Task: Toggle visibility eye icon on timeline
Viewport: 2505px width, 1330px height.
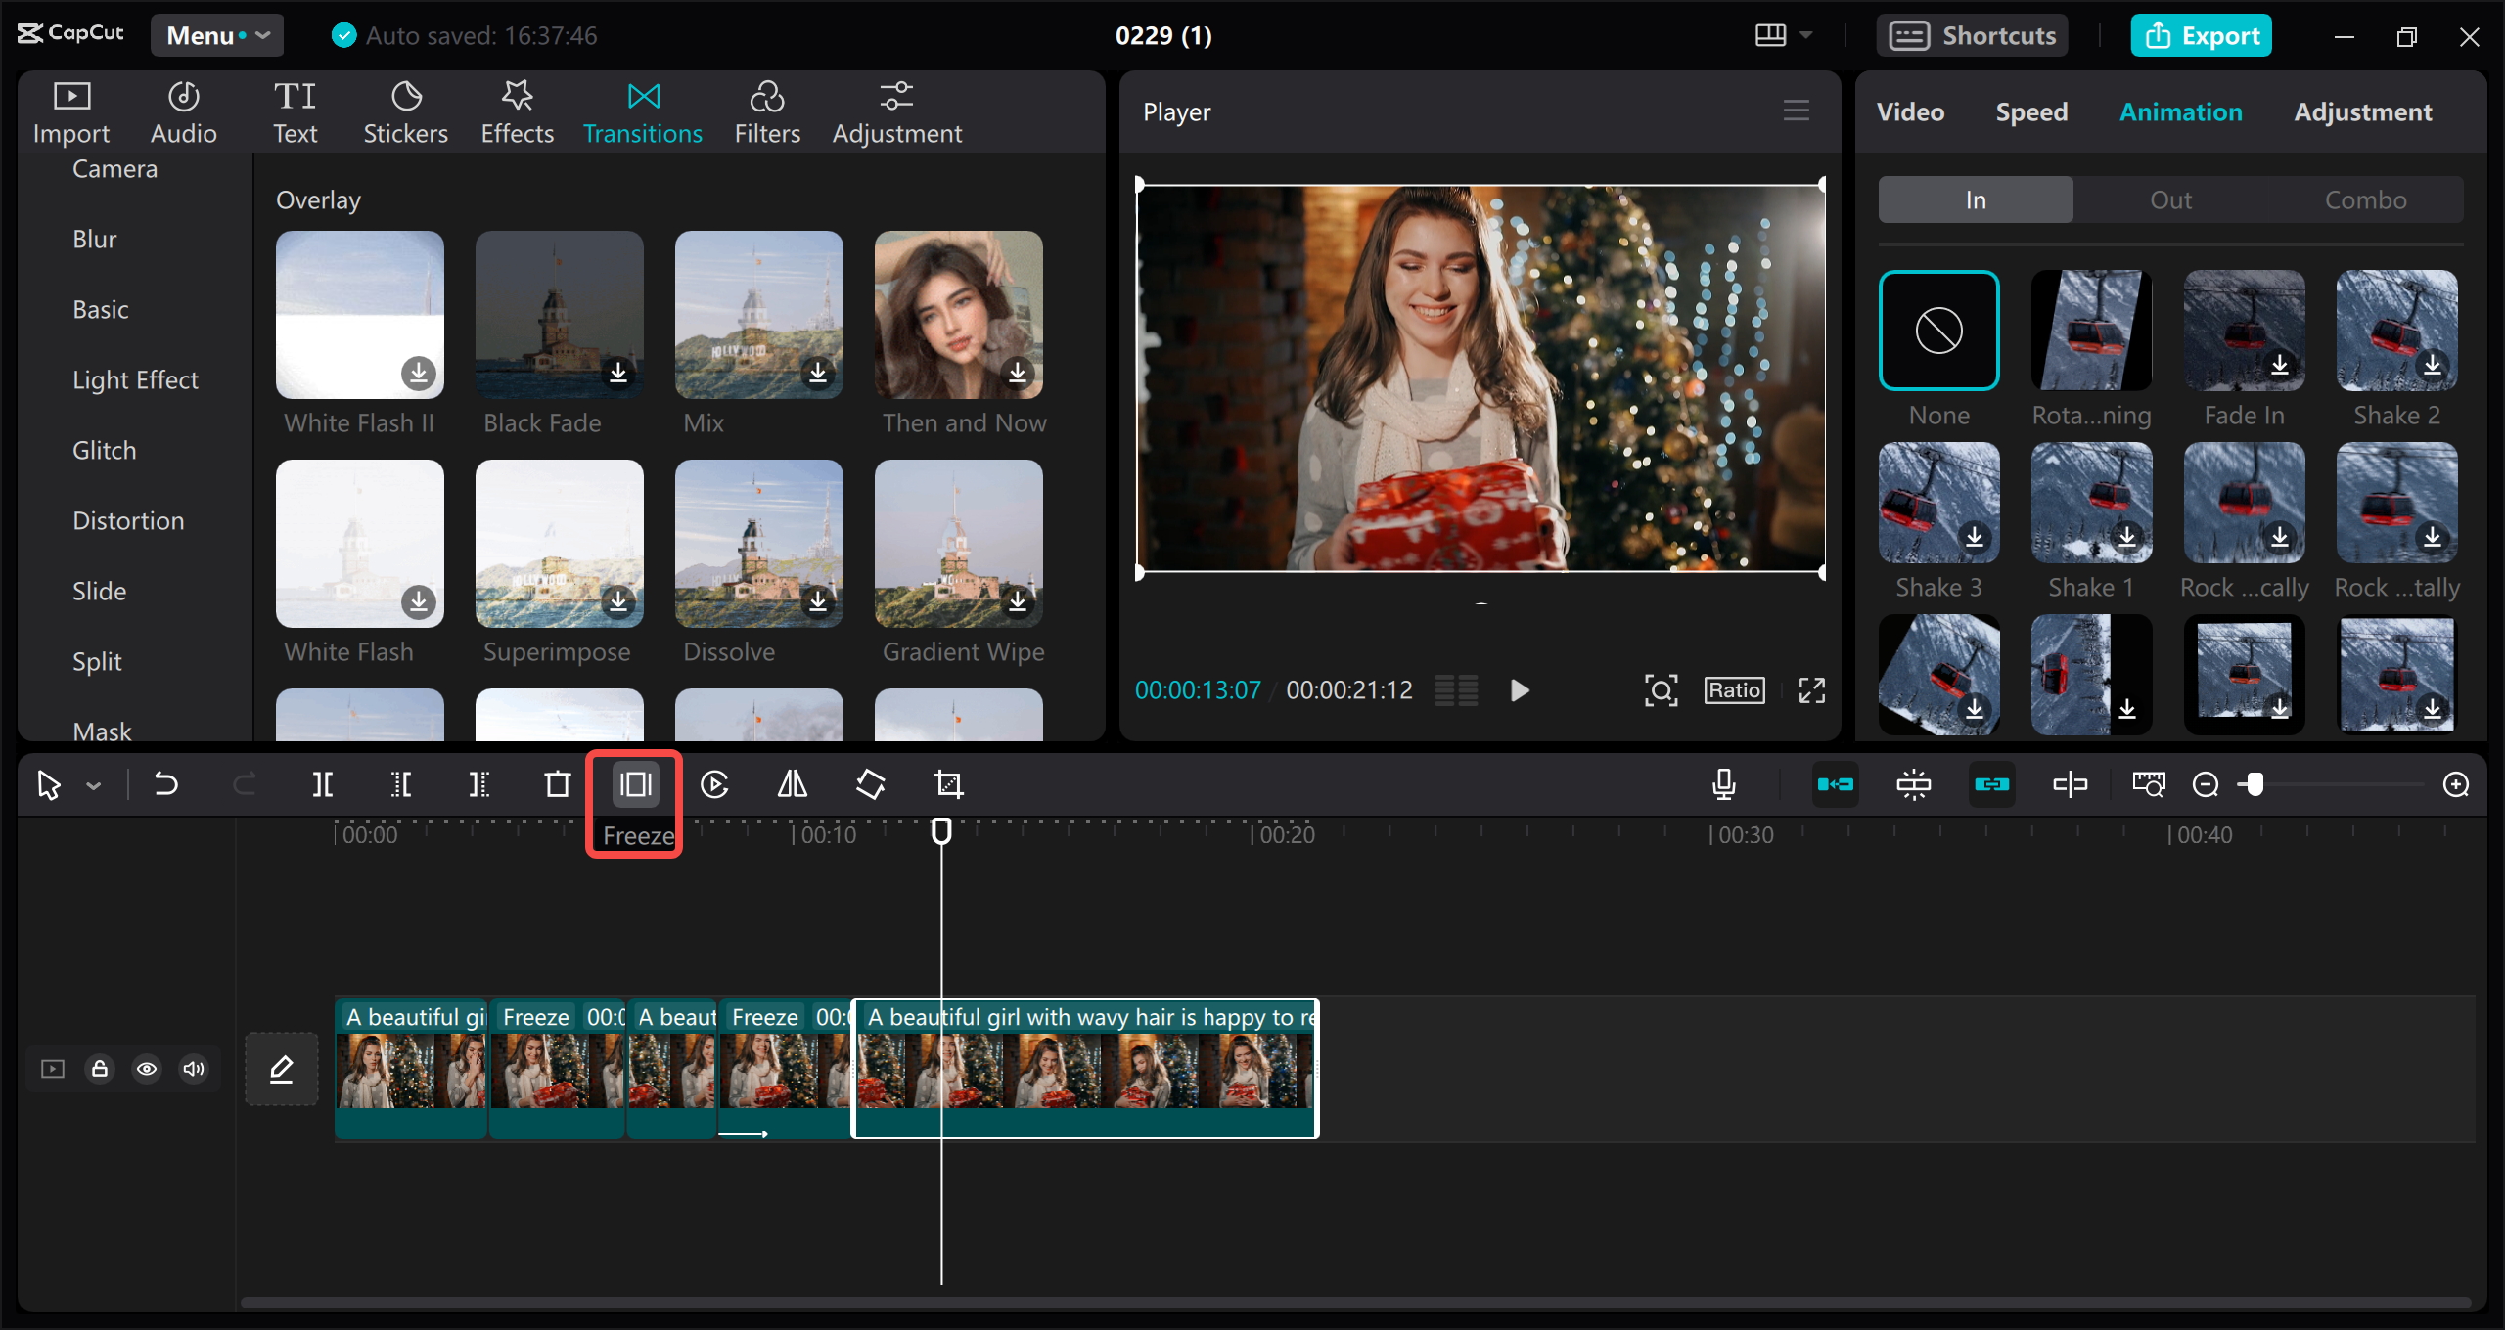Action: [146, 1067]
